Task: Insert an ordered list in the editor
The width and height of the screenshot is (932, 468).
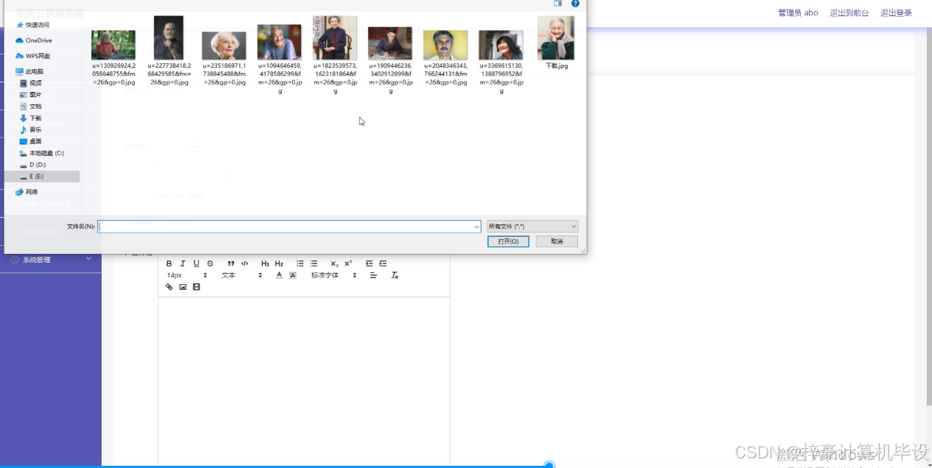Action: [x=300, y=263]
